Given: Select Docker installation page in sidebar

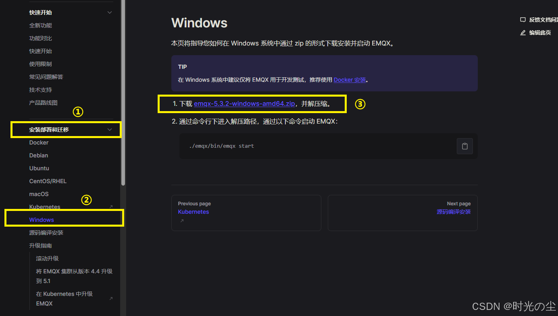Looking at the screenshot, I should point(39,143).
